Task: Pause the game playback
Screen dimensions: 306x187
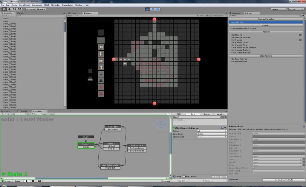Action: (153, 9)
